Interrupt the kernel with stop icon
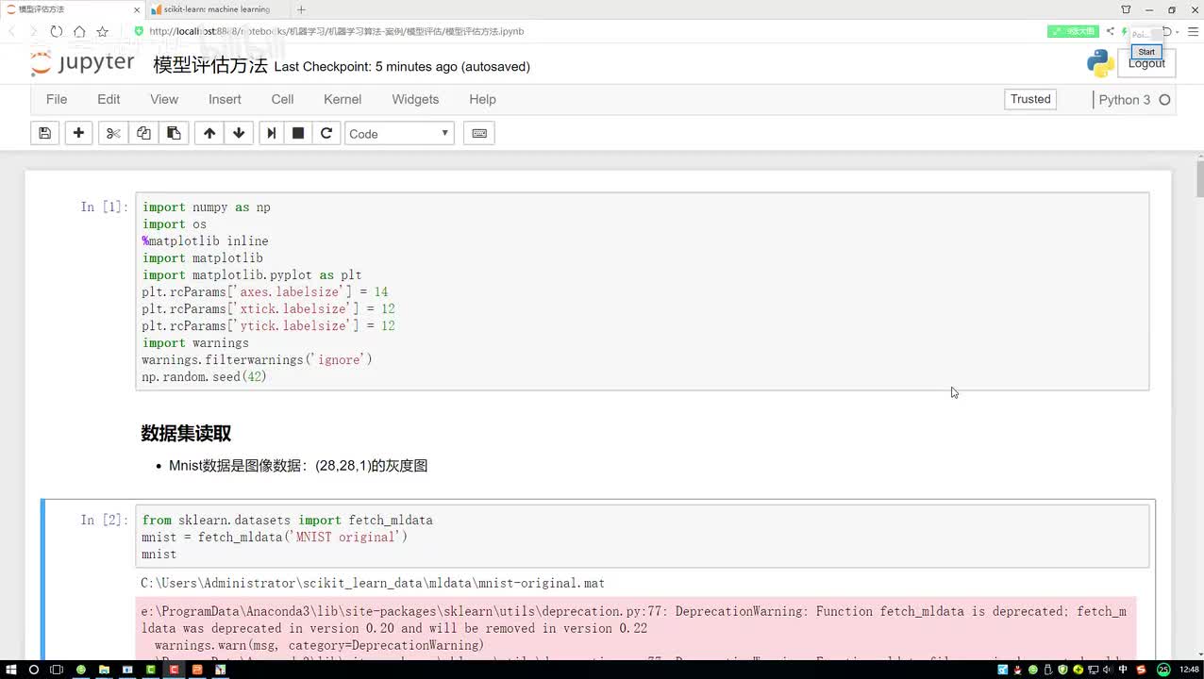This screenshot has height=679, width=1204. [298, 133]
